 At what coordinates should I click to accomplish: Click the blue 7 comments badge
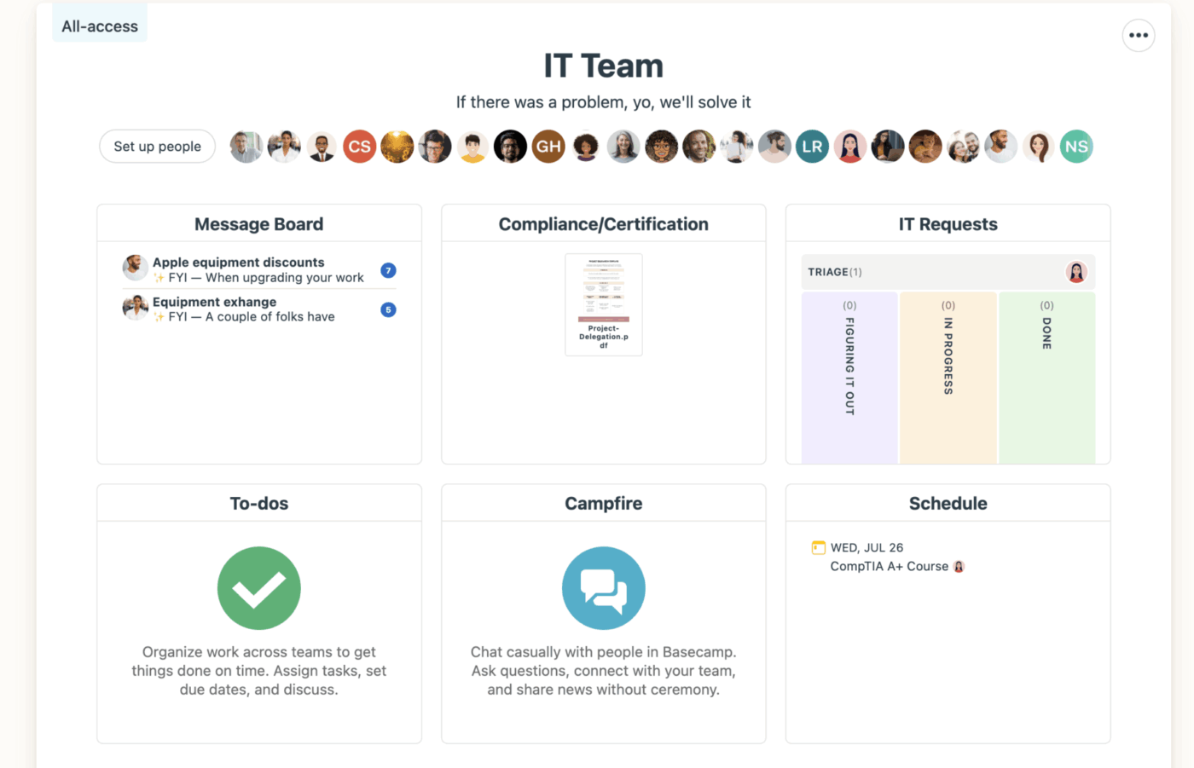click(388, 270)
